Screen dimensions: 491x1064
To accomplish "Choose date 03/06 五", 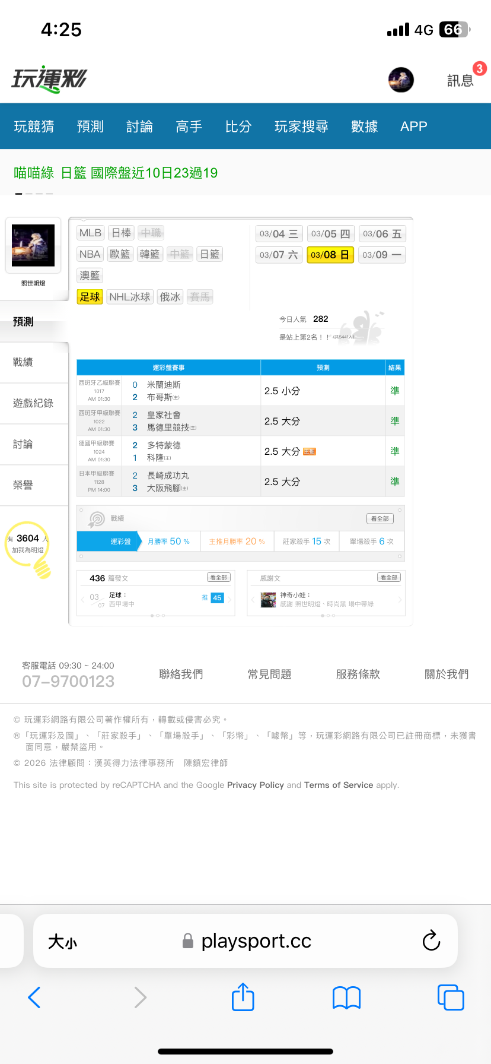I will coord(382,234).
